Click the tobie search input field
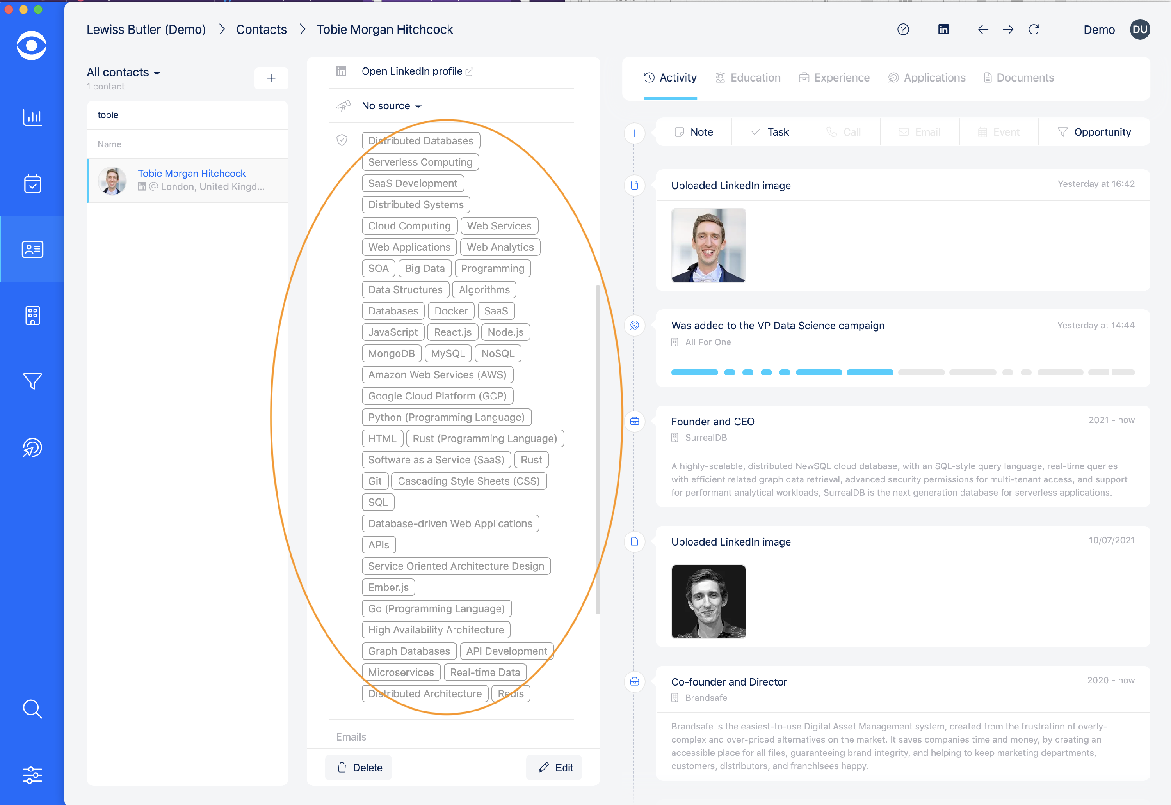 (187, 115)
